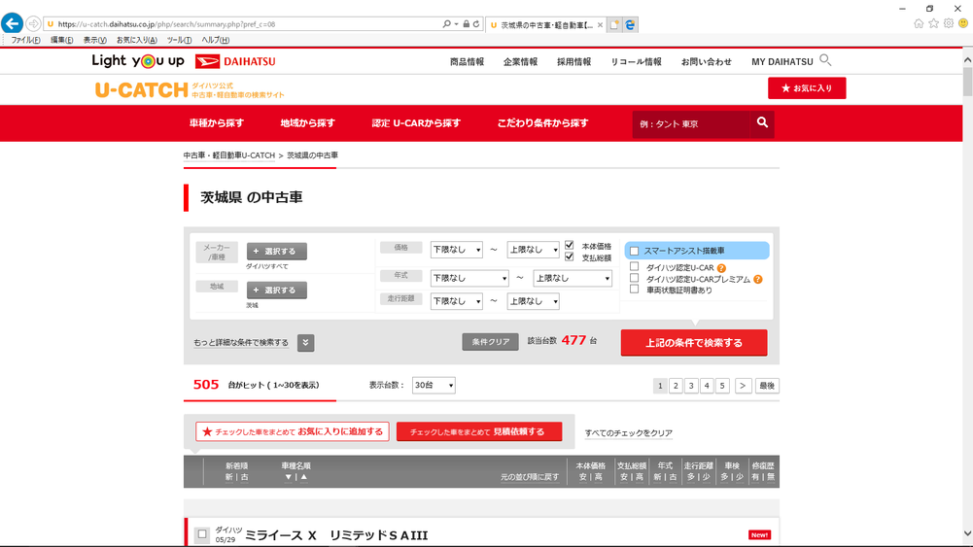
Task: Open the 表示台数 30台 dropdown
Action: 434,386
